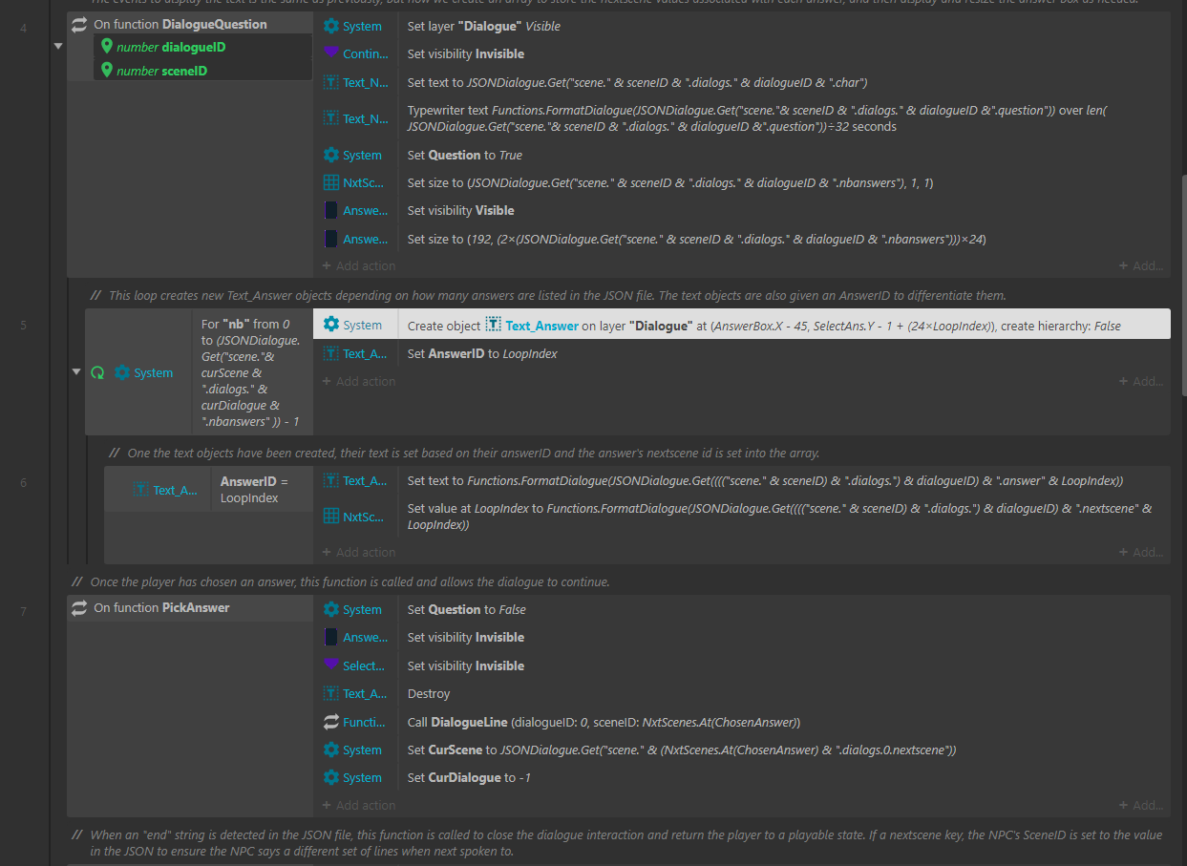Click Text_A icon for Set text FormatDialogue action

click(331, 480)
